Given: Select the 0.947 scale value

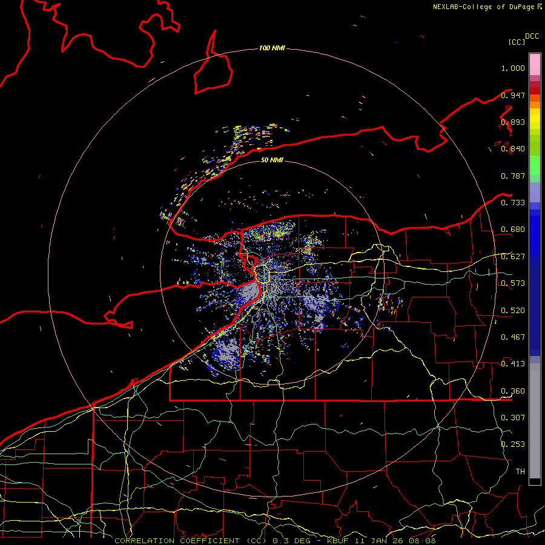Looking at the screenshot, I should pyautogui.click(x=513, y=95).
